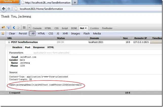Go back with the browser back arrow

4,9
